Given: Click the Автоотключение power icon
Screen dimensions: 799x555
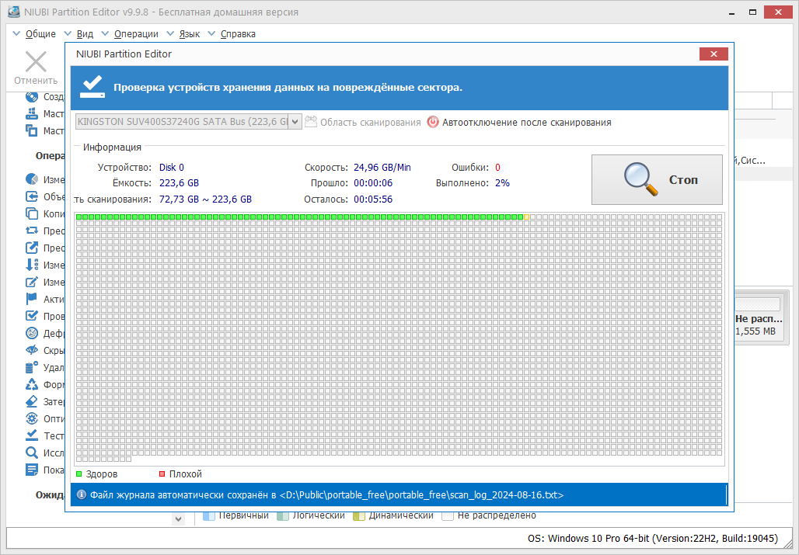Looking at the screenshot, I should point(433,122).
